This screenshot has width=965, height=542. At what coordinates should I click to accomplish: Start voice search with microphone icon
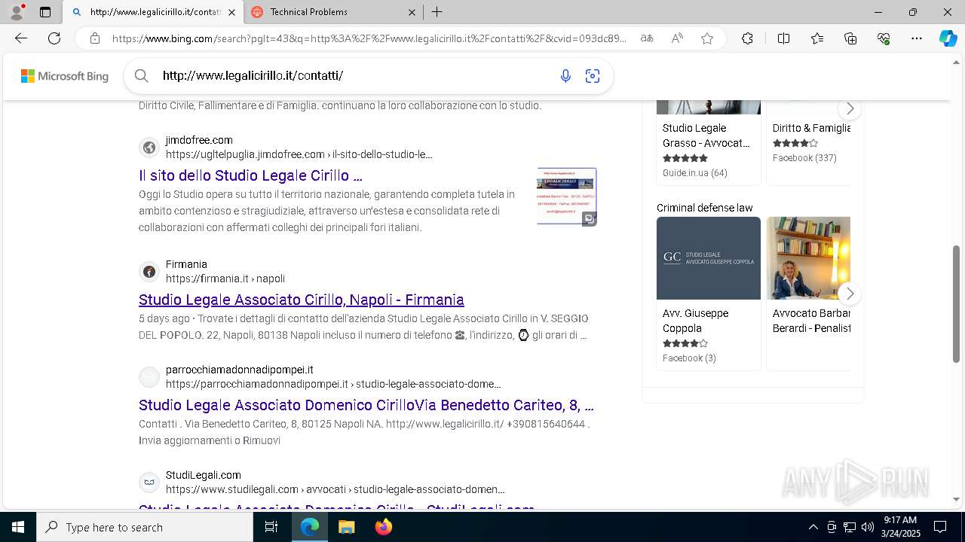pos(565,75)
